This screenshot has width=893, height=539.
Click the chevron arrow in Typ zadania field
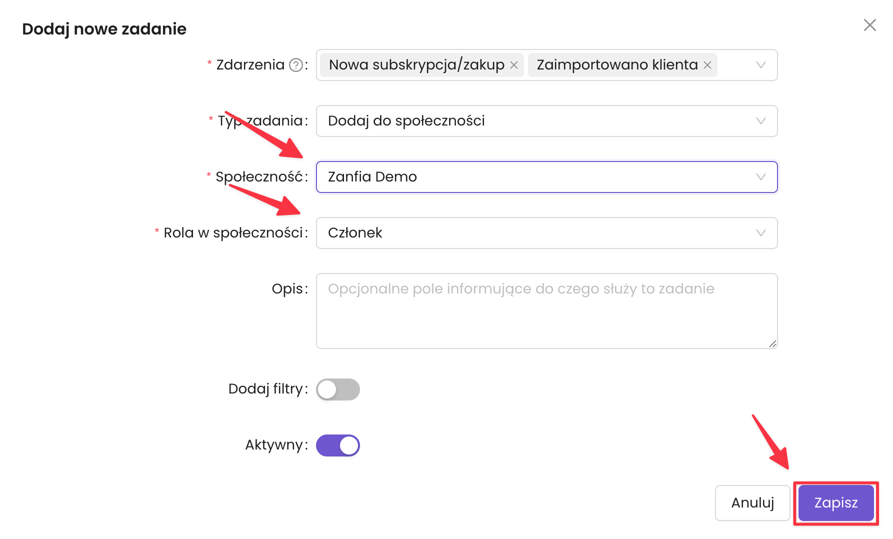760,121
